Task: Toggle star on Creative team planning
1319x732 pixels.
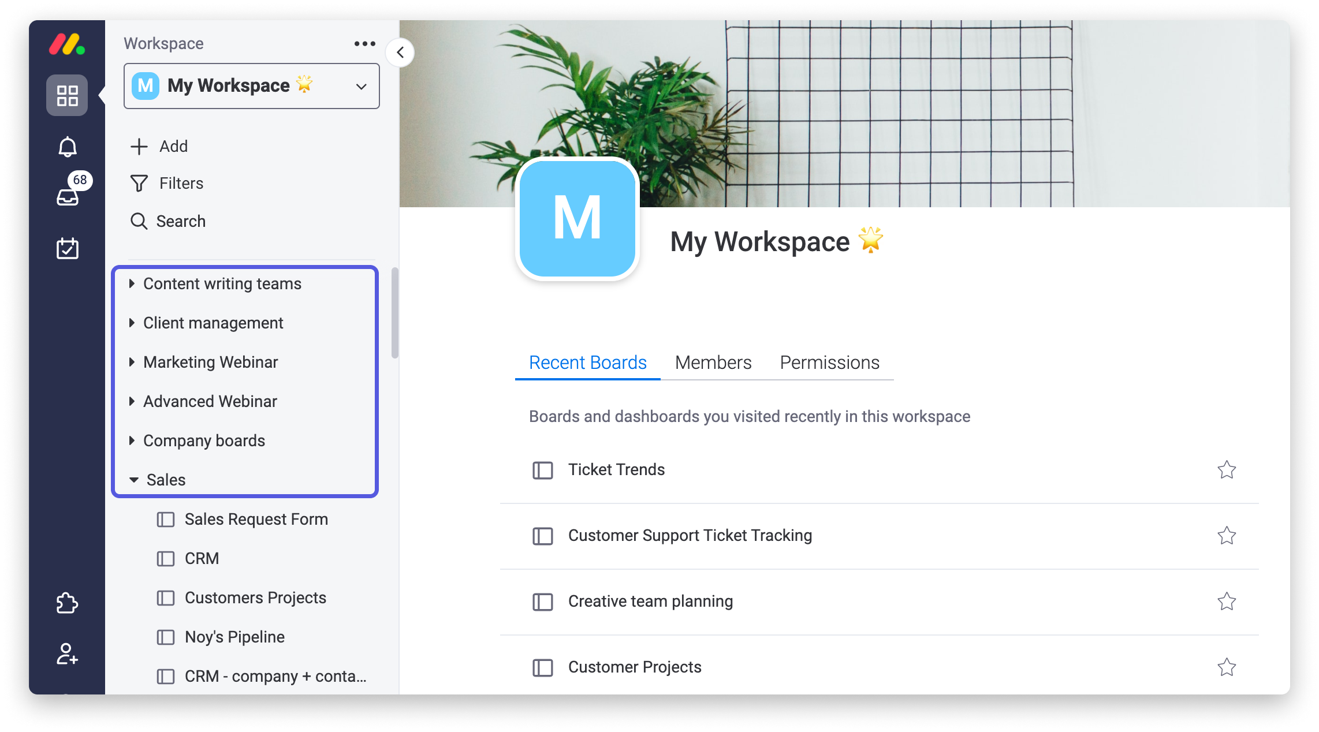Action: coord(1226,602)
